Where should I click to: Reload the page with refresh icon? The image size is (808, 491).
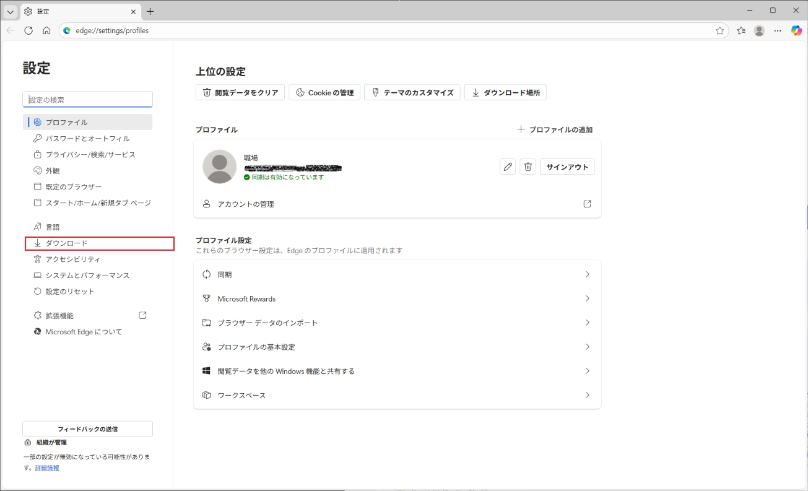pos(28,30)
